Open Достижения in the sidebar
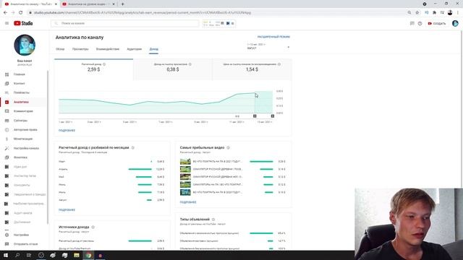463x260 pixels. [x=22, y=222]
